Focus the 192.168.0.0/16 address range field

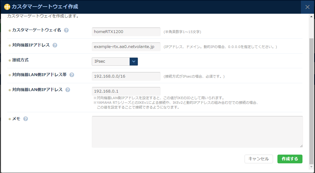point(126,76)
